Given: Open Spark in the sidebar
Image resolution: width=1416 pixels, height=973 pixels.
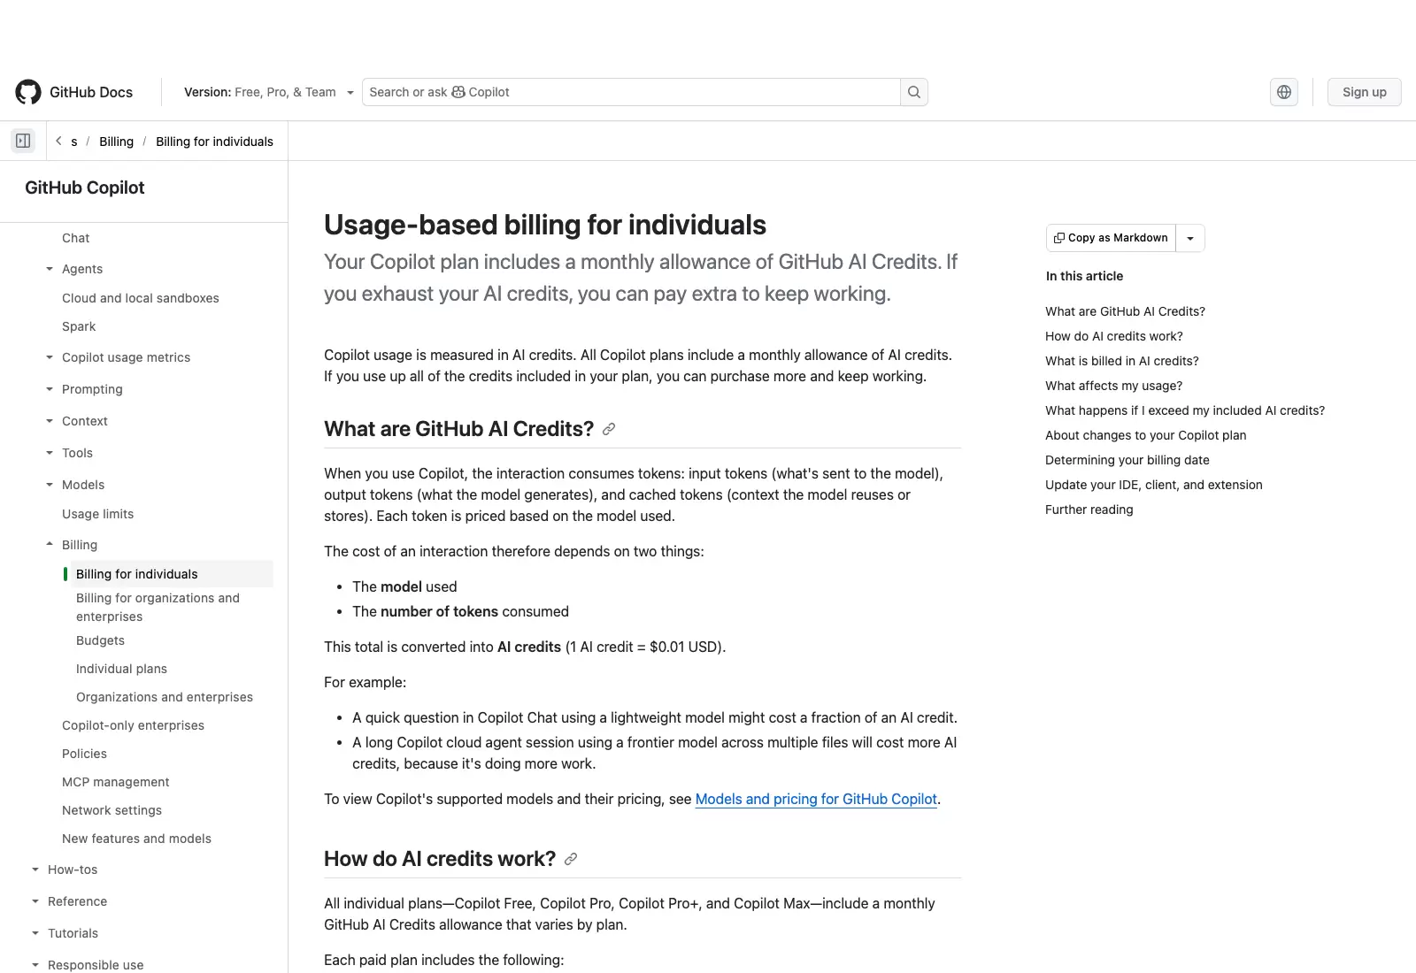Looking at the screenshot, I should (79, 326).
